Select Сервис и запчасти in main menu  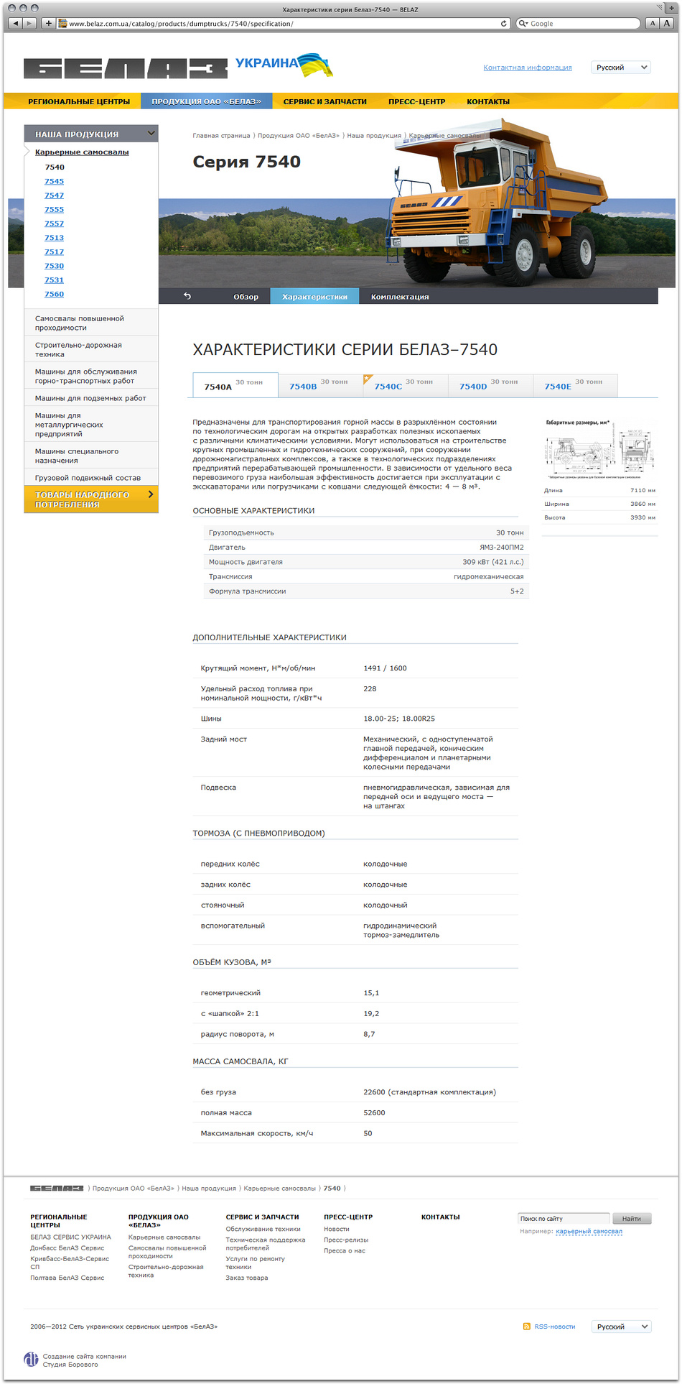(324, 101)
